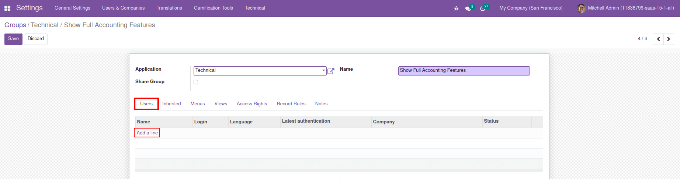The width and height of the screenshot is (680, 179).
Task: Open the Users & Companies menu
Action: pyautogui.click(x=123, y=8)
